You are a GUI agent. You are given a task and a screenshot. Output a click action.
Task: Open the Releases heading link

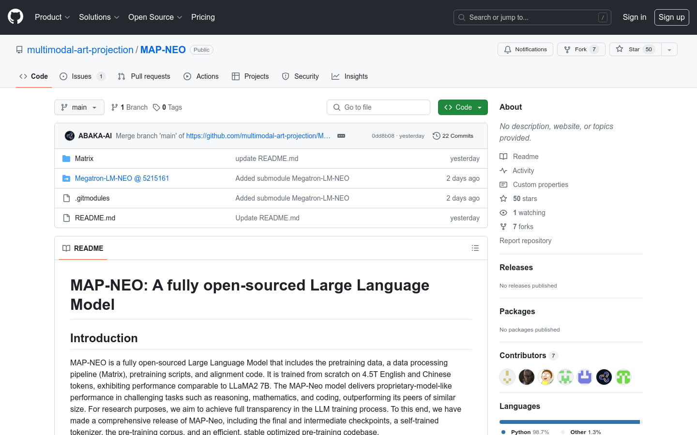pos(516,267)
